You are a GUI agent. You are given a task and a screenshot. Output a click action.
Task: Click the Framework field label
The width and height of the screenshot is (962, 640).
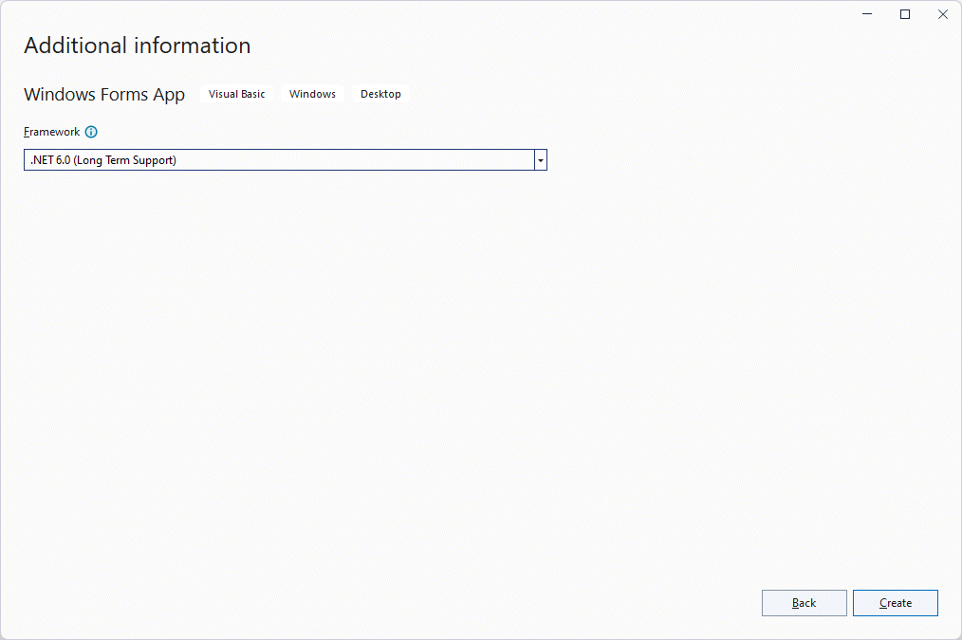click(x=52, y=133)
